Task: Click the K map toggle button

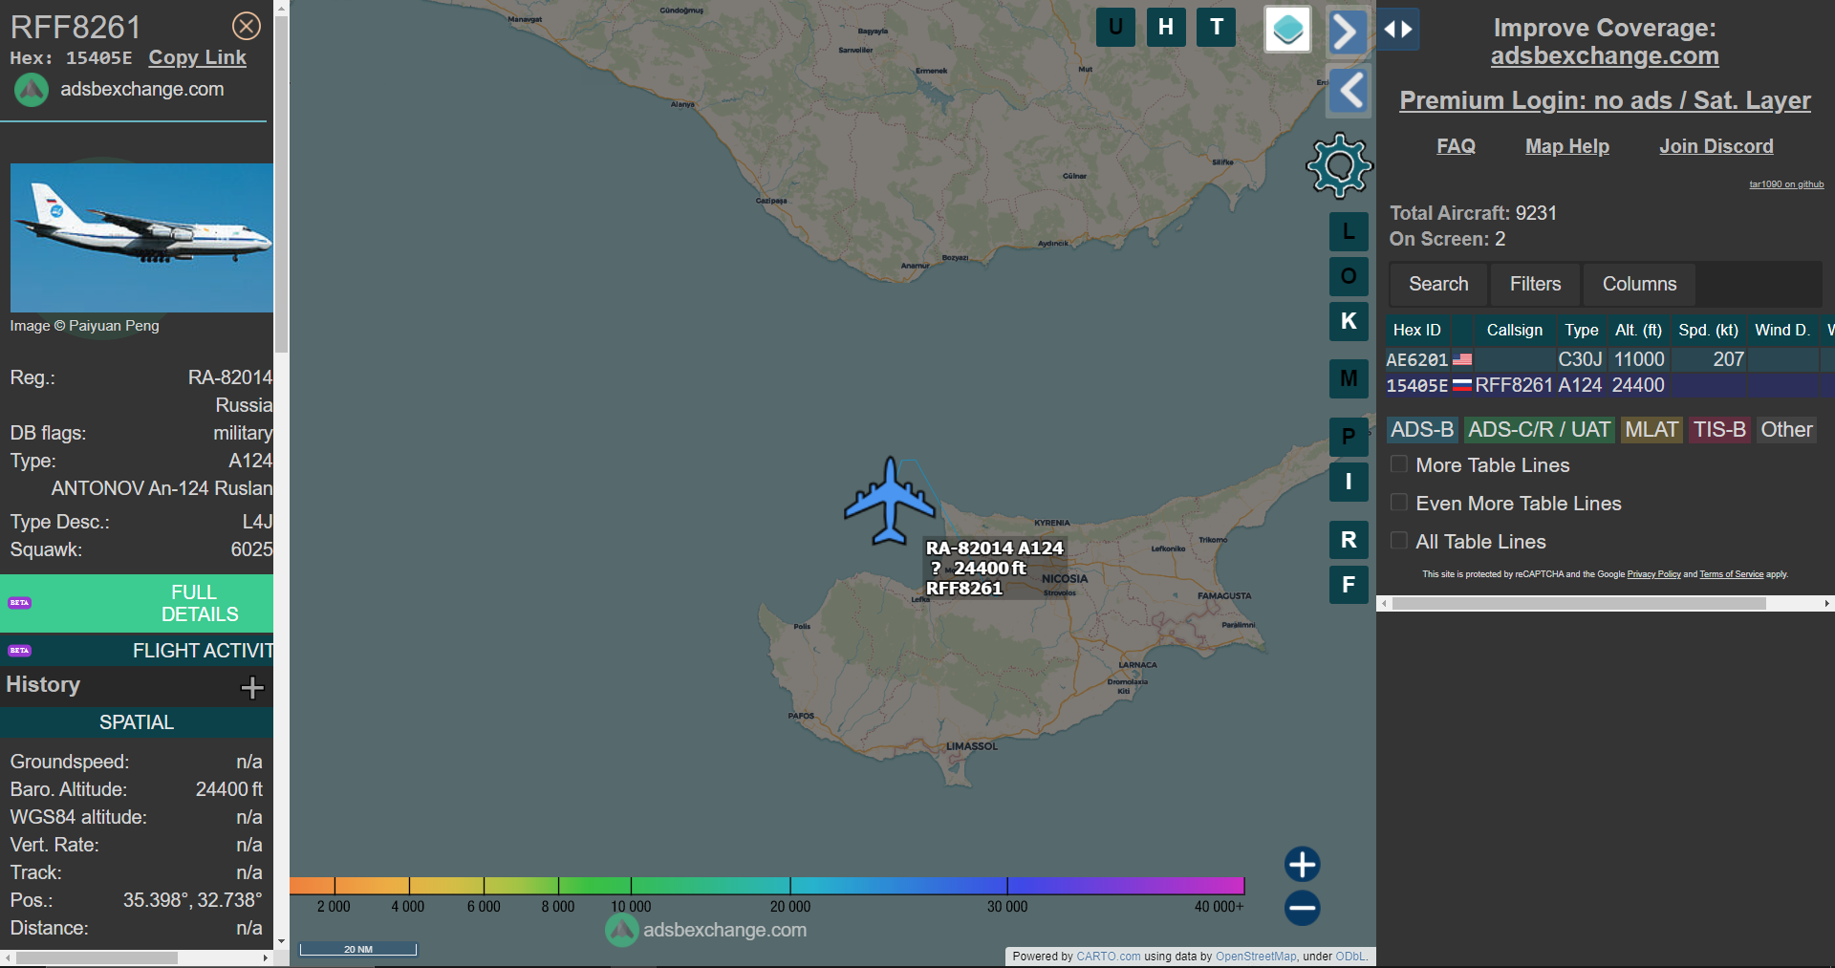Action: coord(1349,321)
